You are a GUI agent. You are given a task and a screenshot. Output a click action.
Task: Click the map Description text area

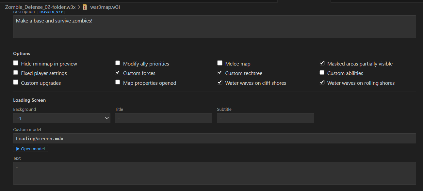click(x=215, y=27)
